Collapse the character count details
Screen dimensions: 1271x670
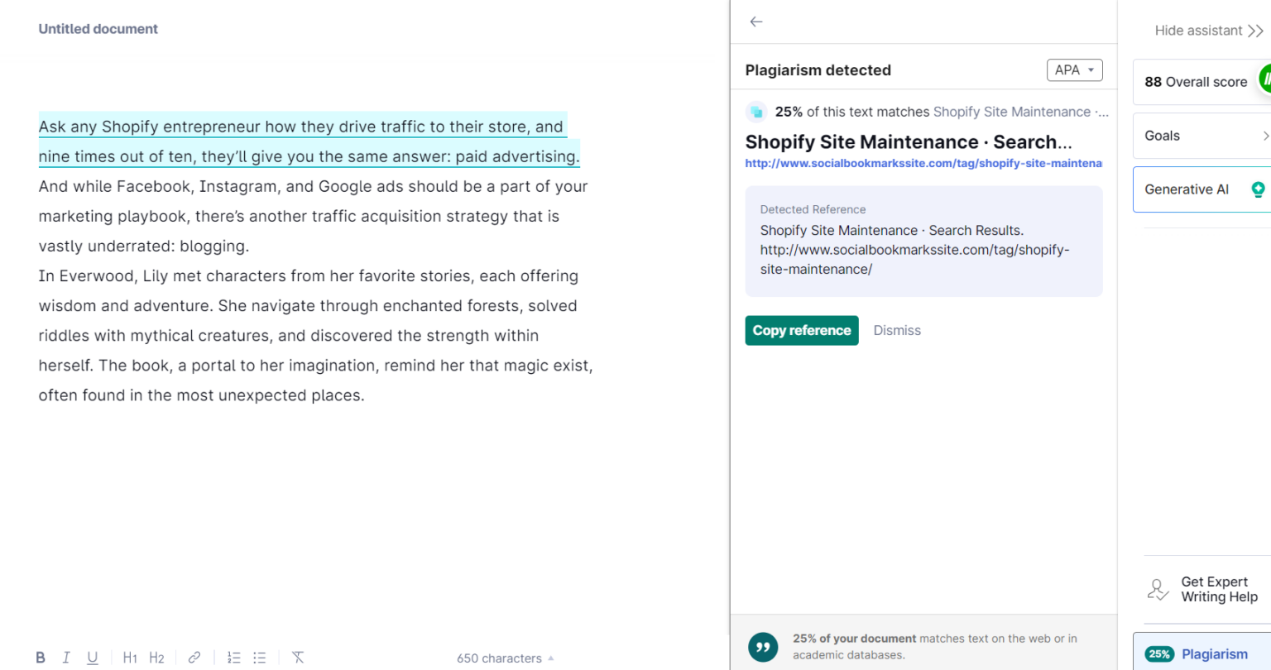550,658
